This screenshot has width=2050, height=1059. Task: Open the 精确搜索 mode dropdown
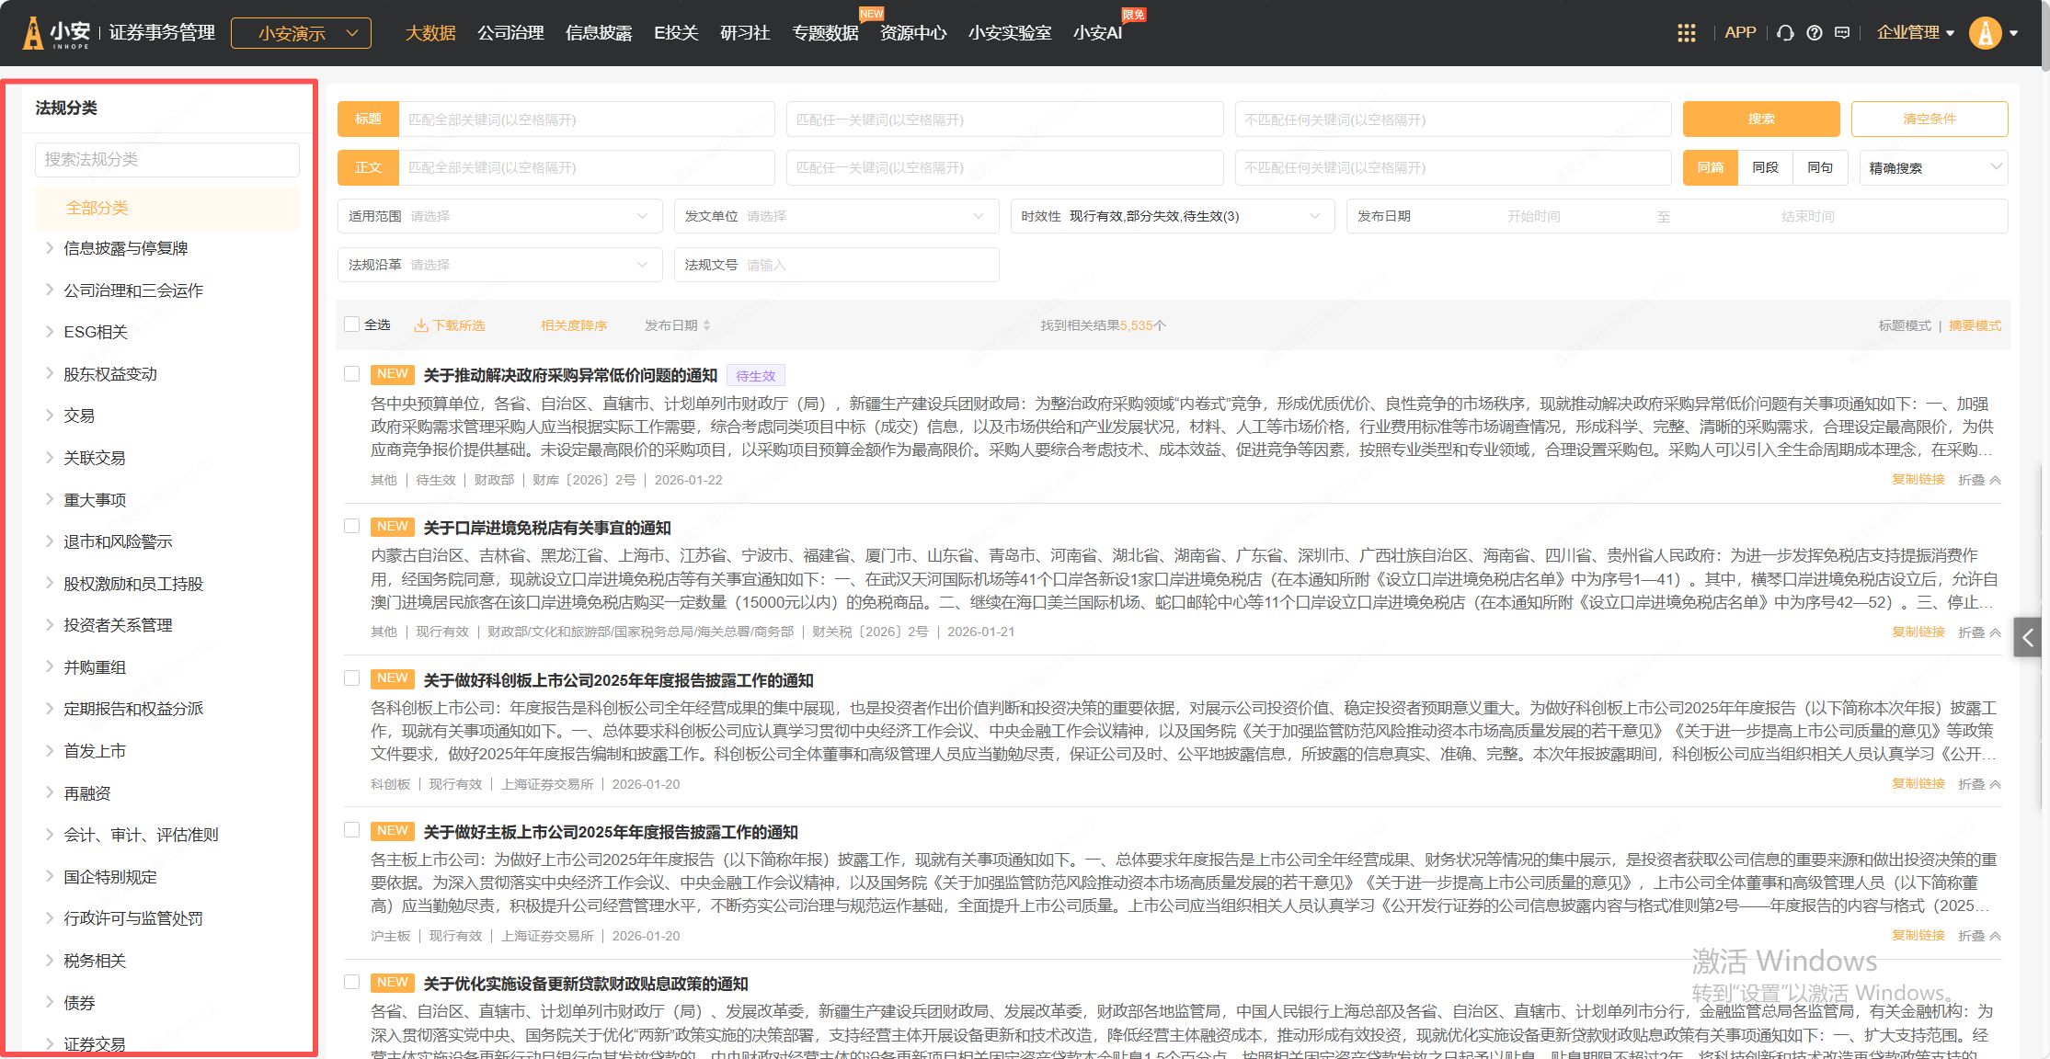(1933, 168)
